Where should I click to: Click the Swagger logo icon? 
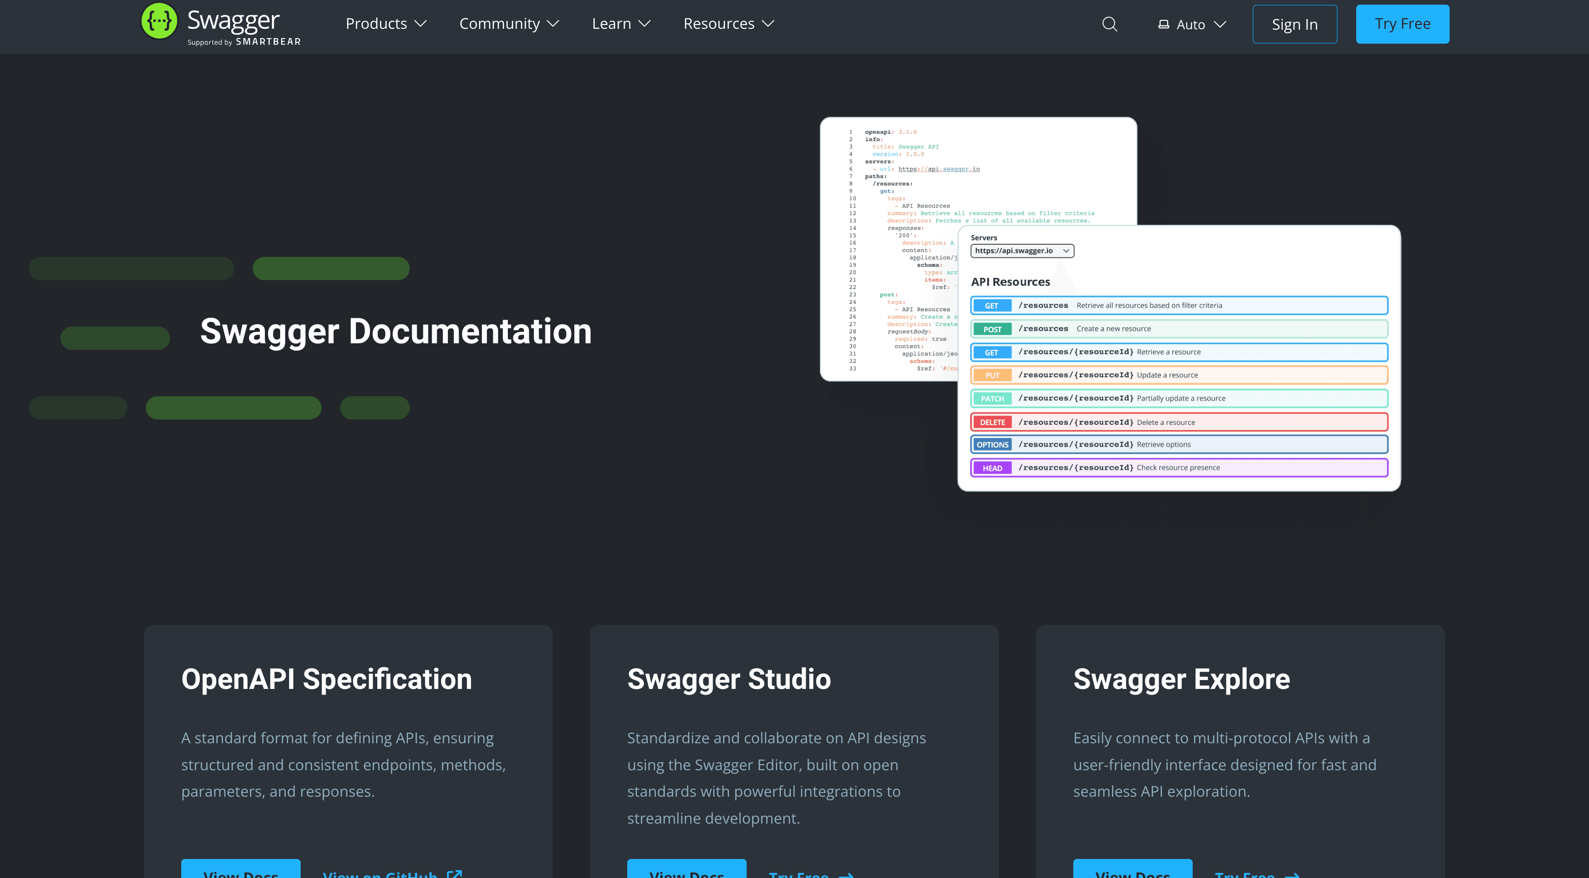pyautogui.click(x=159, y=21)
